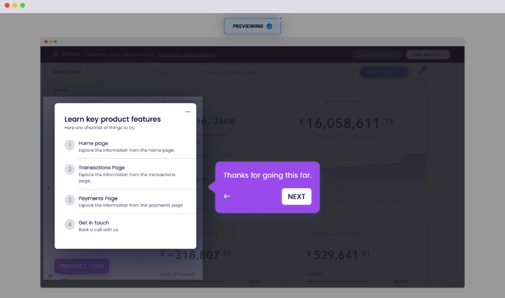Click the GenPro entry
Image resolution: width=505 pixels, height=298 pixels.
315,274
